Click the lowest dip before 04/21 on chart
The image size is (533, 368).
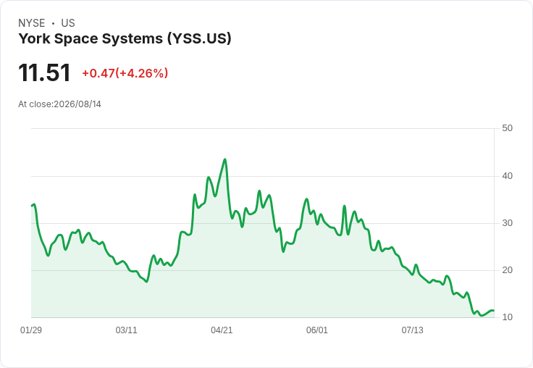tap(147, 282)
